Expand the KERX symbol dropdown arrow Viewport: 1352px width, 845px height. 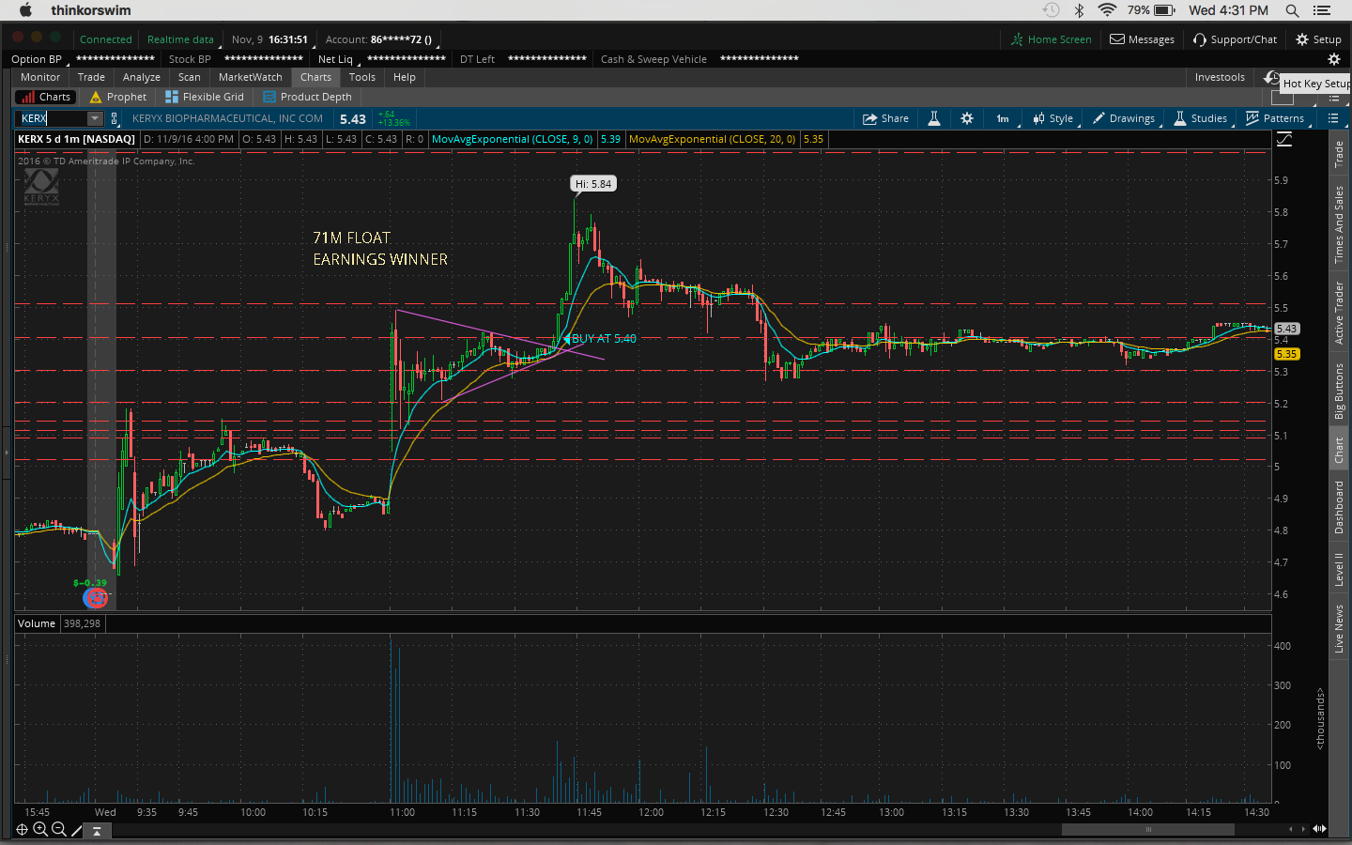[95, 118]
